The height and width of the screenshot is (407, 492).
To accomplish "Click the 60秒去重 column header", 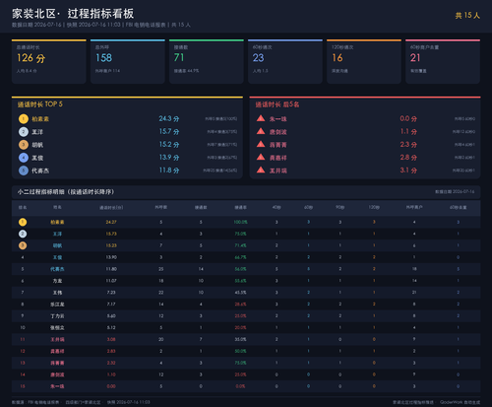I will coord(458,208).
